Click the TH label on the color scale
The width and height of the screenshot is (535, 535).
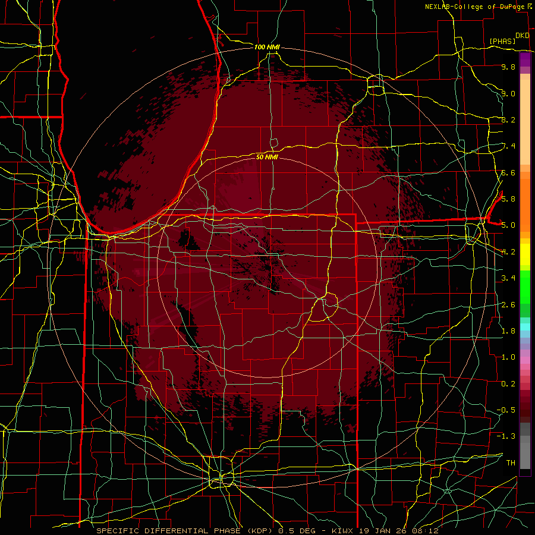pos(511,462)
